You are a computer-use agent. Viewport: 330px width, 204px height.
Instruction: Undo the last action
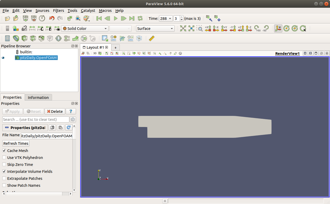tap(52, 19)
